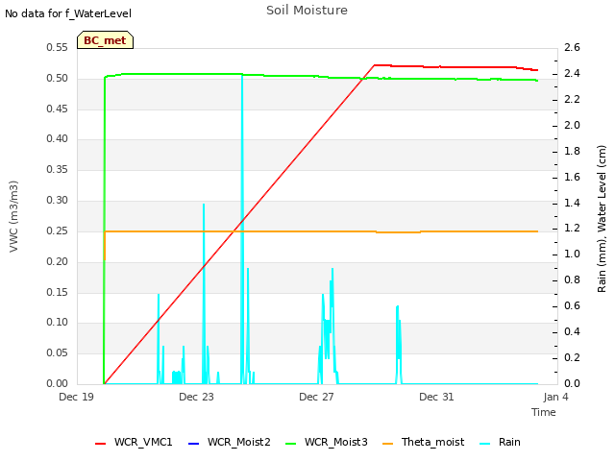Click the 0.6 right axis value
Screen dimensions: 615x461
point(572,305)
